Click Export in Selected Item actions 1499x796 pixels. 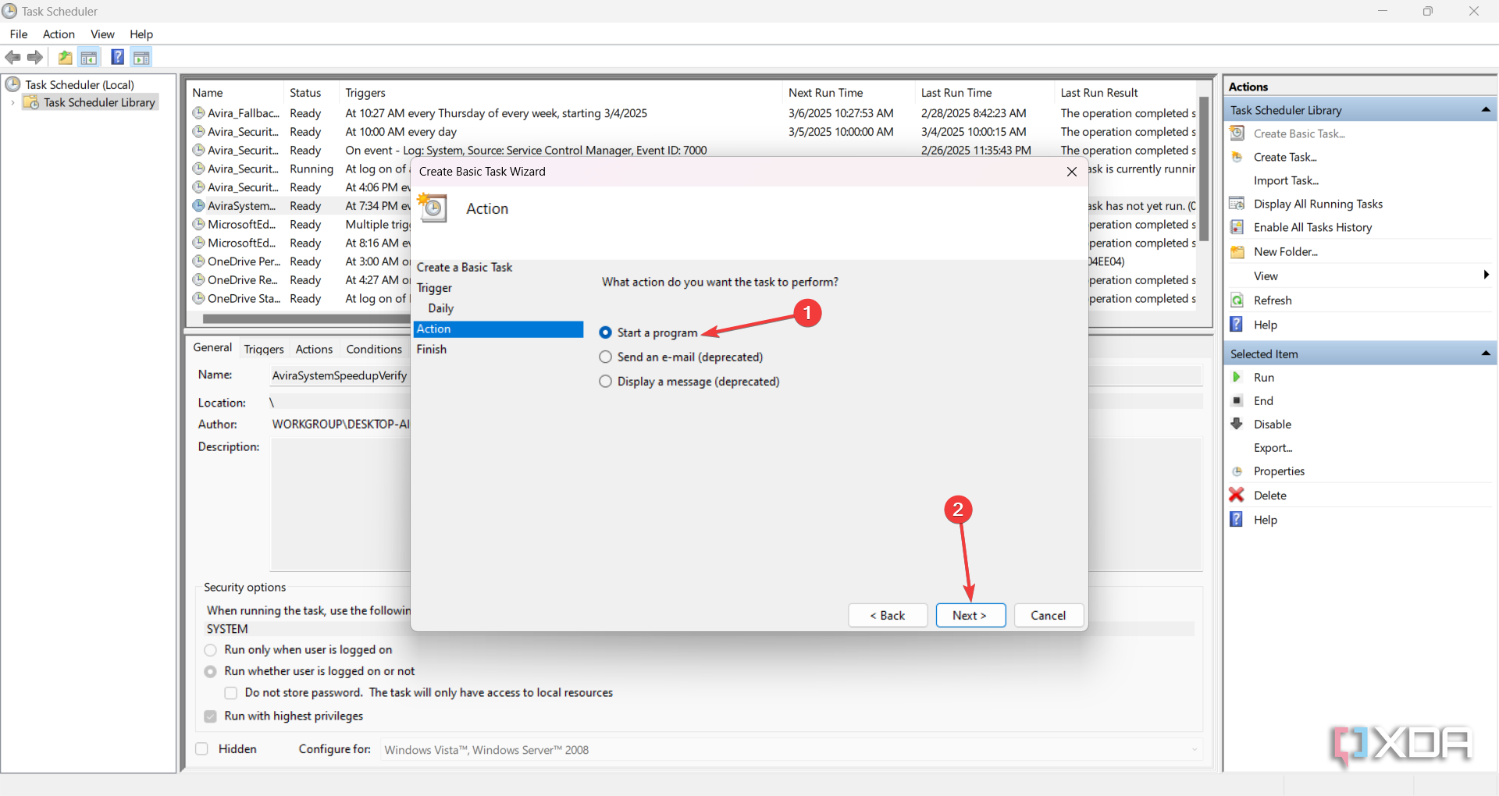[x=1273, y=448]
